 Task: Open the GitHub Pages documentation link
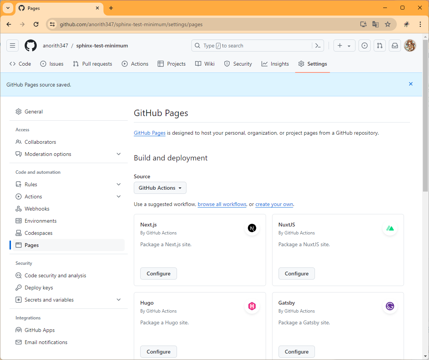coord(149,133)
